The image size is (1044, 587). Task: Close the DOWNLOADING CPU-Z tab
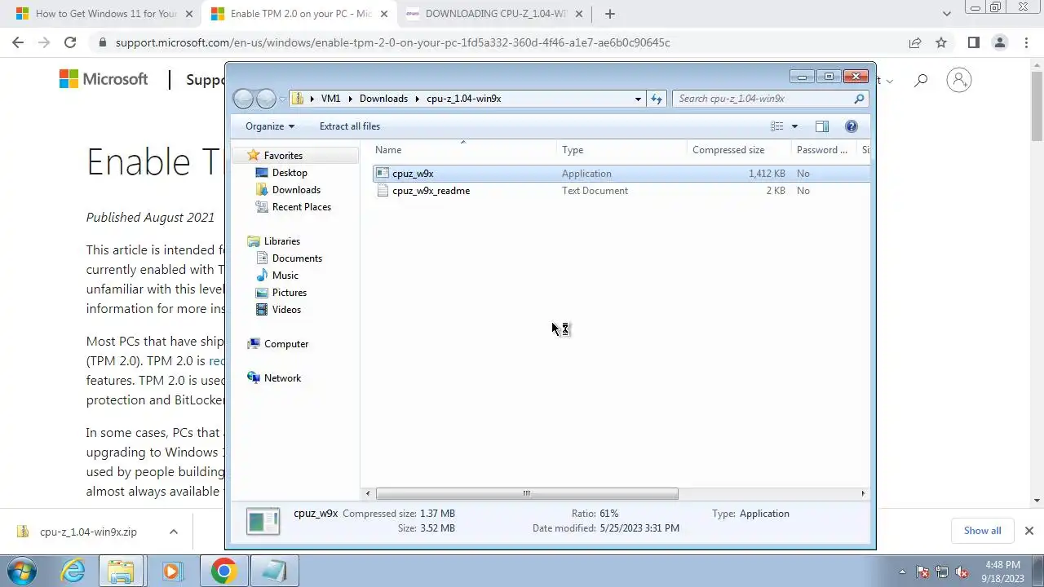578,14
